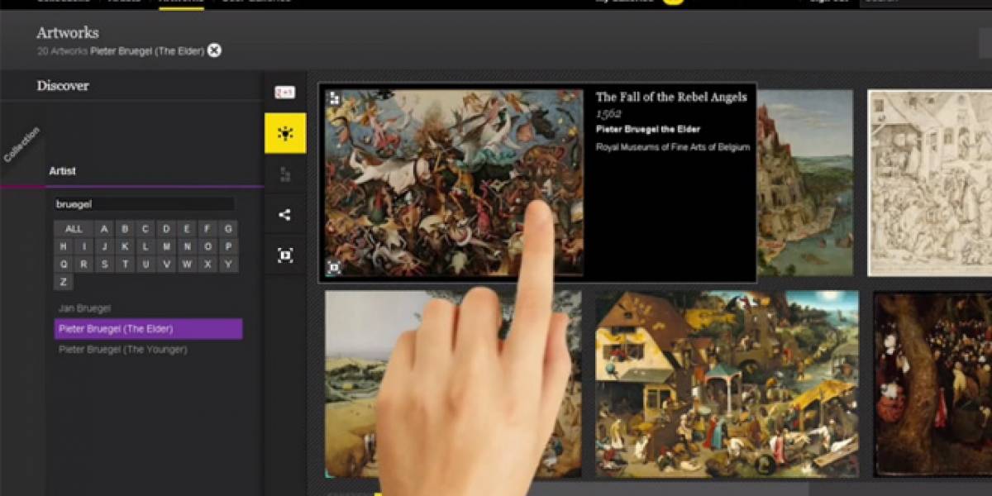Filter artists by letter B
992x496 pixels.
[x=125, y=229]
